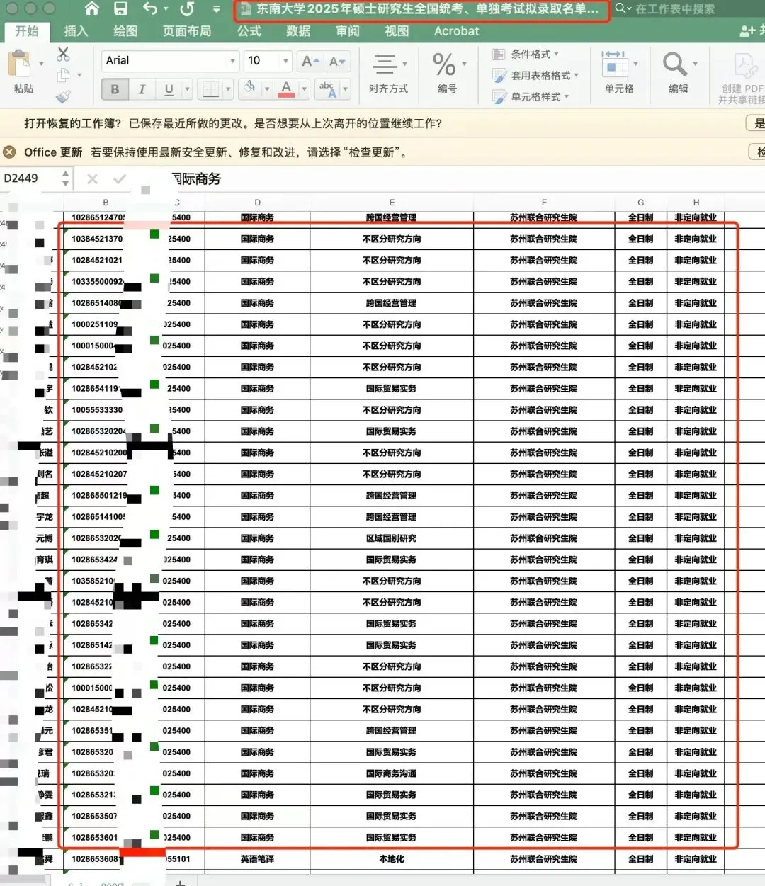Select column F header
Image resolution: width=765 pixels, height=886 pixels.
coord(544,202)
